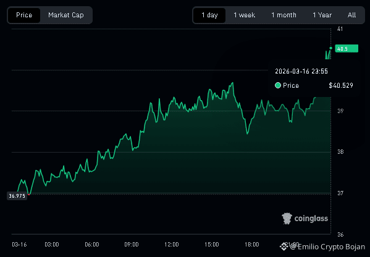
Task: Click the 06:00 time axis label
Action: tap(92, 245)
